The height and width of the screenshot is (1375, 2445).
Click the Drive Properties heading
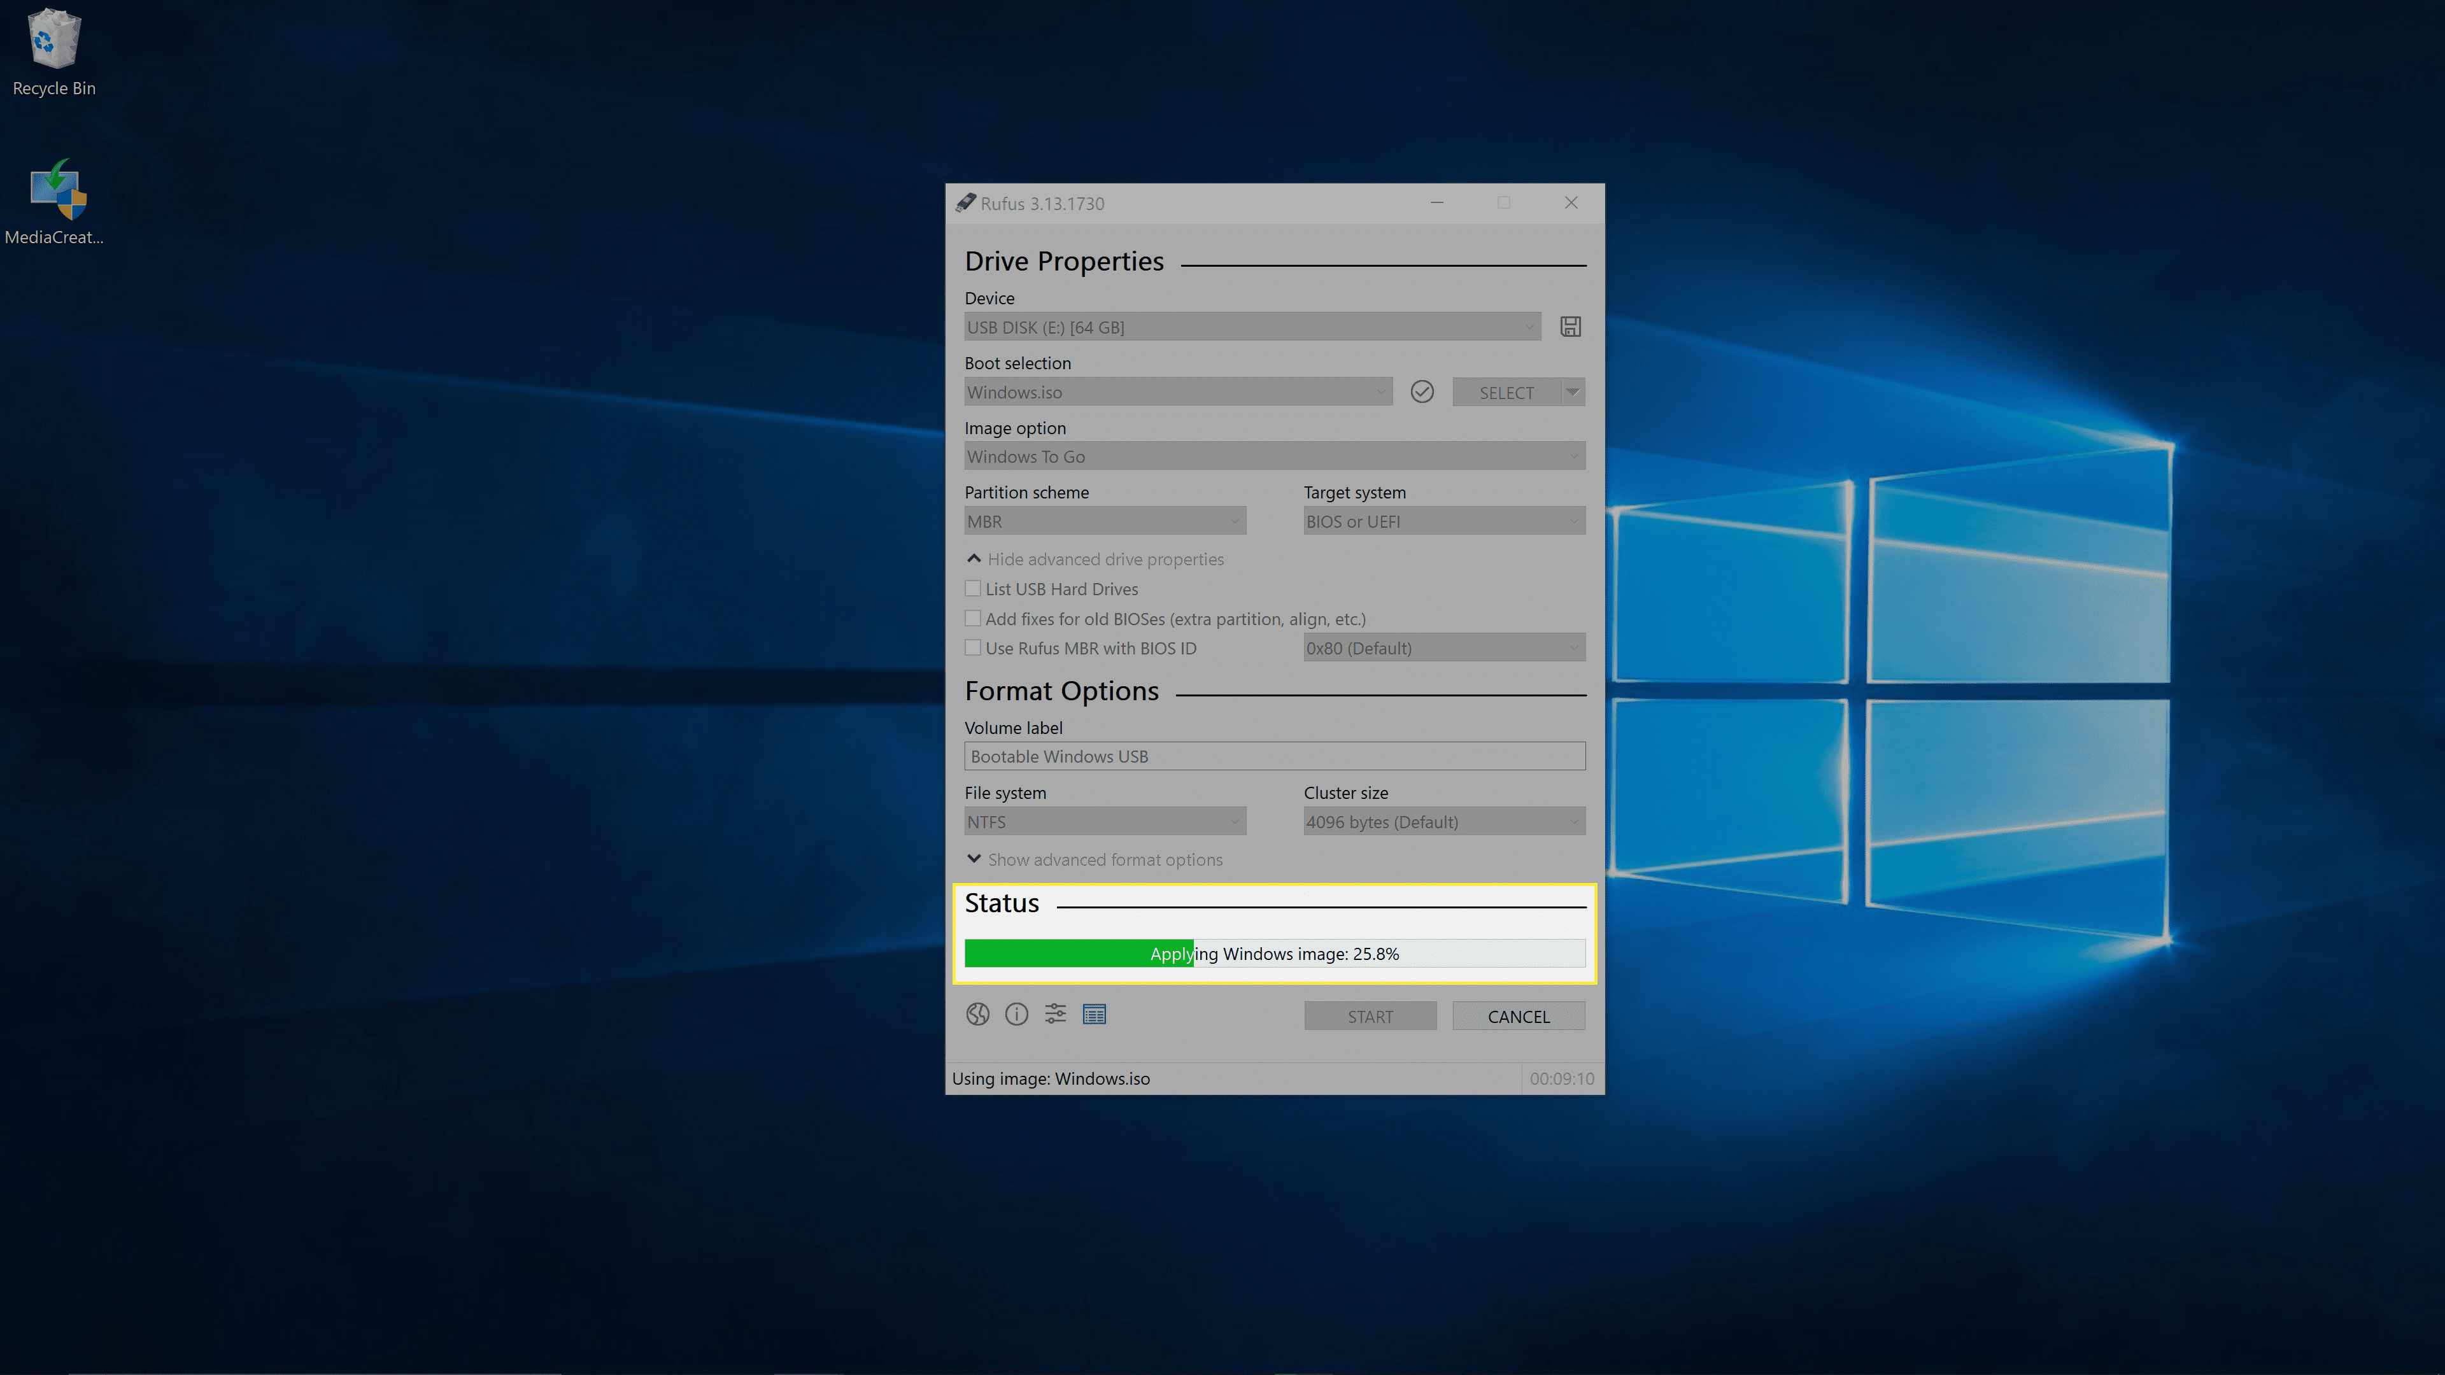(x=1064, y=261)
